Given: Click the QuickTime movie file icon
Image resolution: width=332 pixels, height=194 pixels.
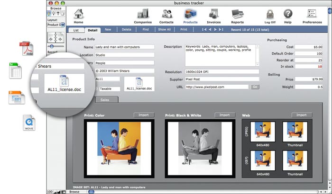Looking at the screenshot, I should tap(29, 123).
